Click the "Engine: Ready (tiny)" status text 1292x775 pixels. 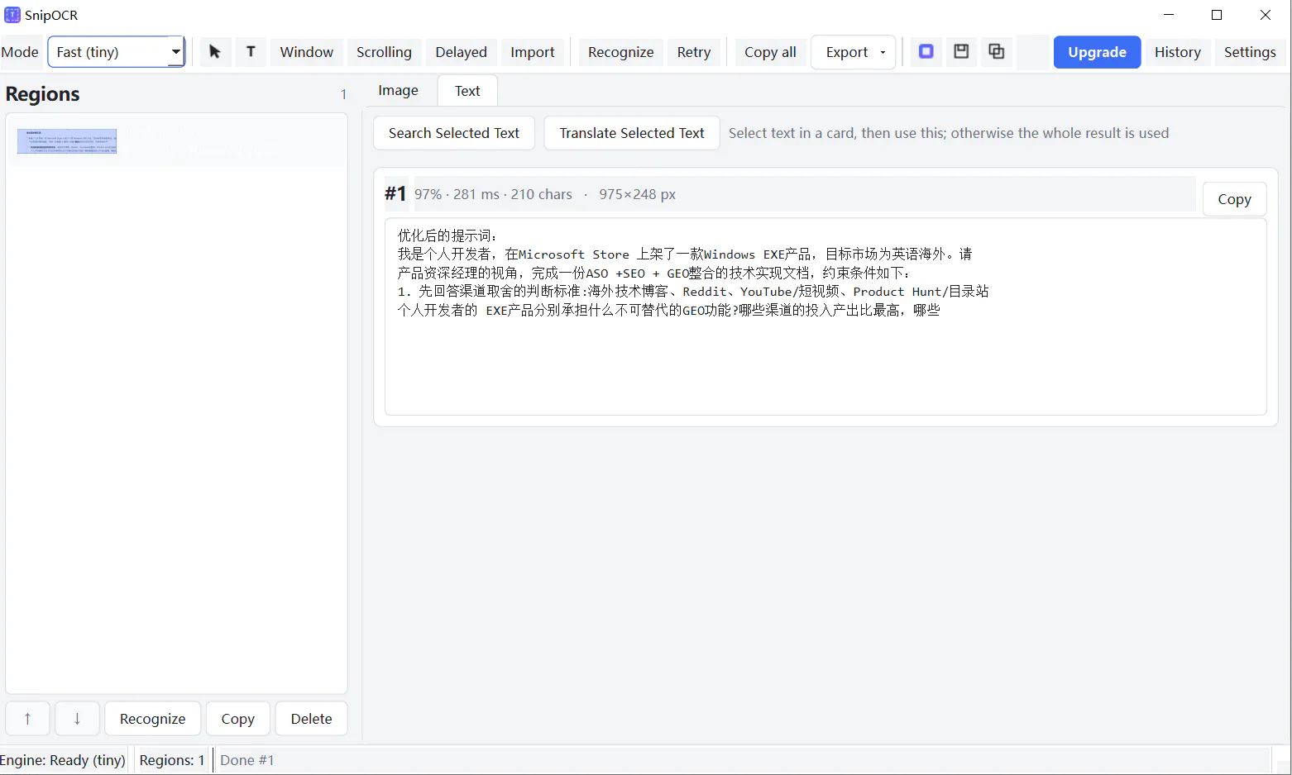(63, 760)
